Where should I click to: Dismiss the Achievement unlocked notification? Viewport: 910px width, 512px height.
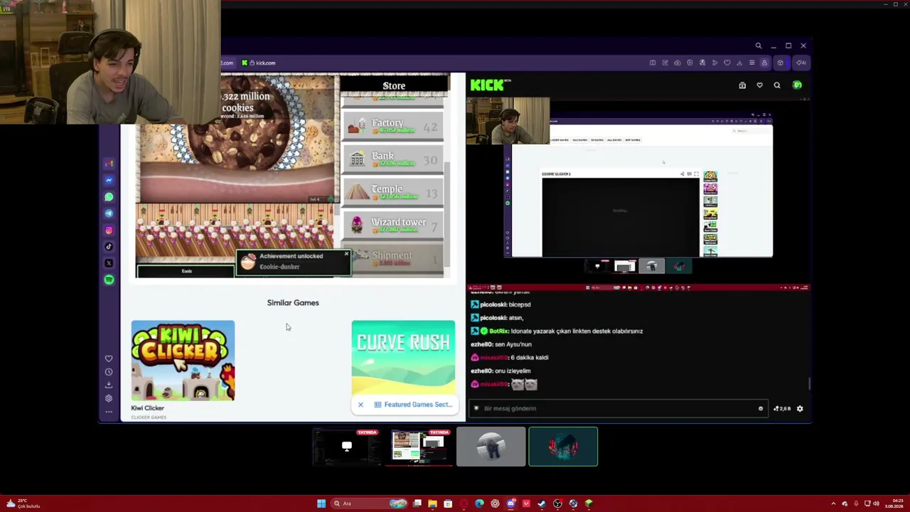346,254
